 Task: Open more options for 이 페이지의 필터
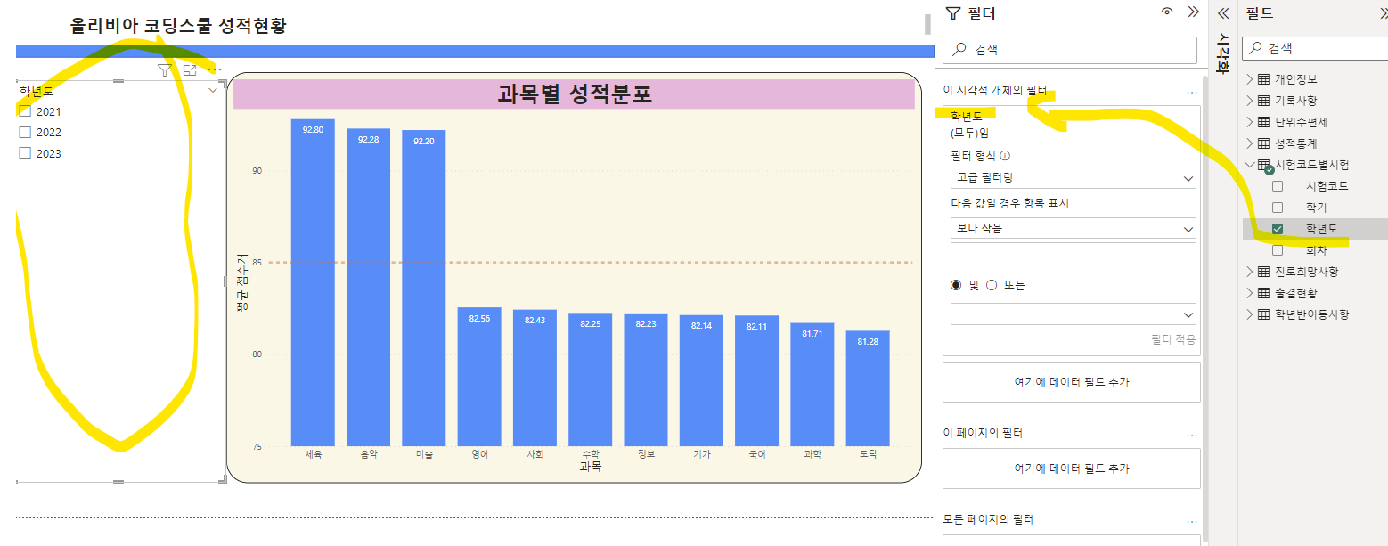tap(1192, 434)
